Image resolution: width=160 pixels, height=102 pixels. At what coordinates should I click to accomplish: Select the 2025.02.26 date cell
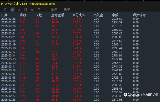tap(8, 100)
